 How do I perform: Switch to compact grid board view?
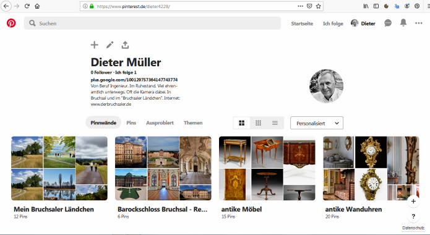[x=259, y=123]
